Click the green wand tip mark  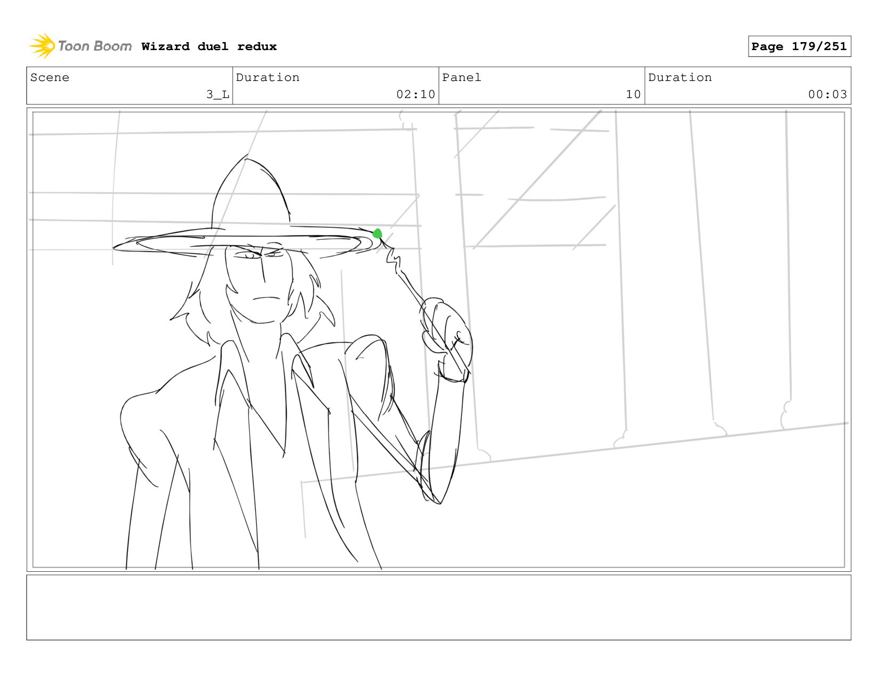click(x=377, y=233)
